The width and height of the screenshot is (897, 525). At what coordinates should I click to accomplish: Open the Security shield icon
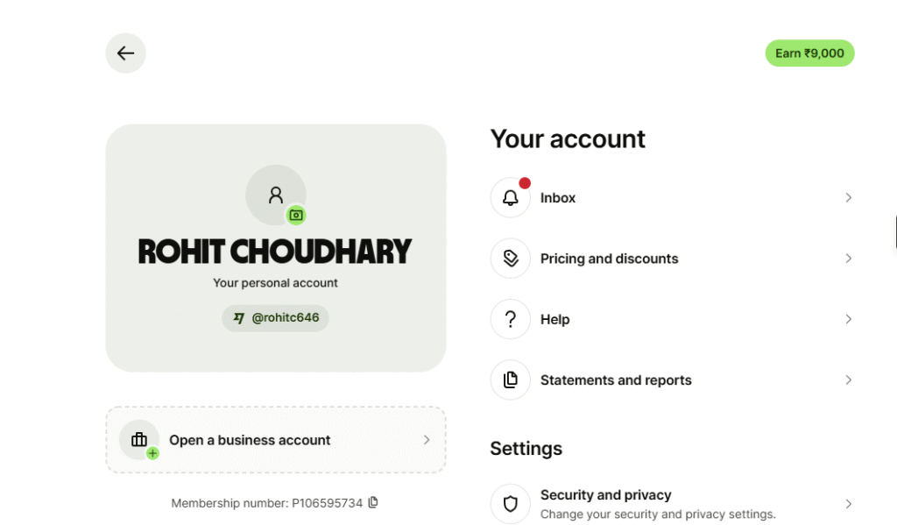510,503
